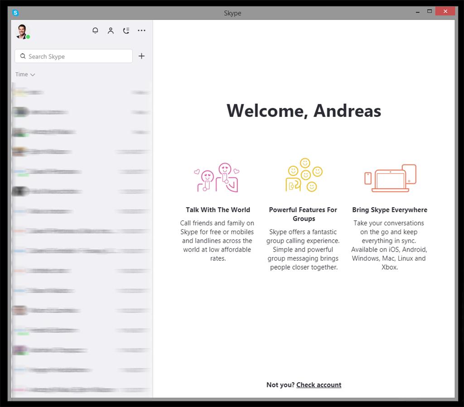Viewport: 464px width, 407px height.
Task: Click the Talk With The World heading
Action: pyautogui.click(x=218, y=210)
